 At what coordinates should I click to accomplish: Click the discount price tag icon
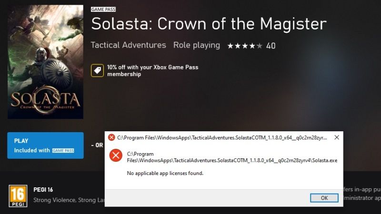point(97,70)
